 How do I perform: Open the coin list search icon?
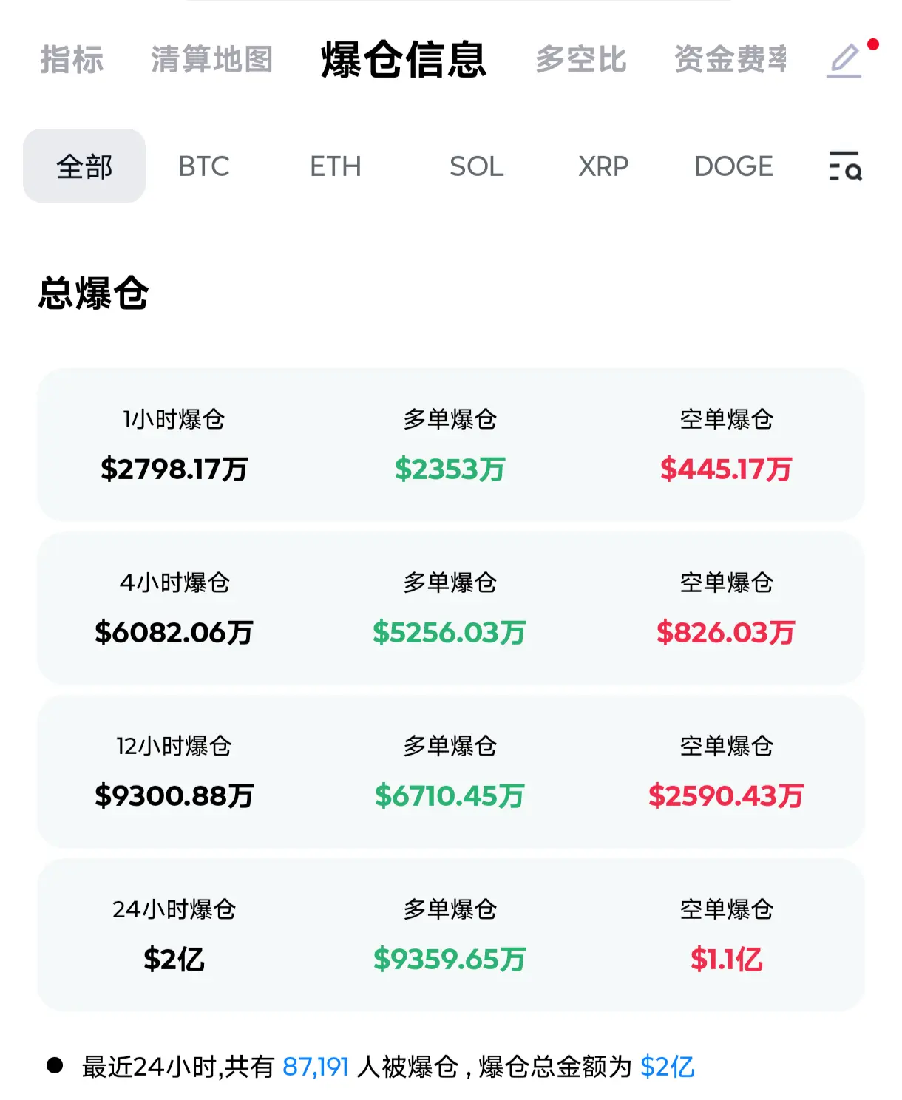point(845,166)
